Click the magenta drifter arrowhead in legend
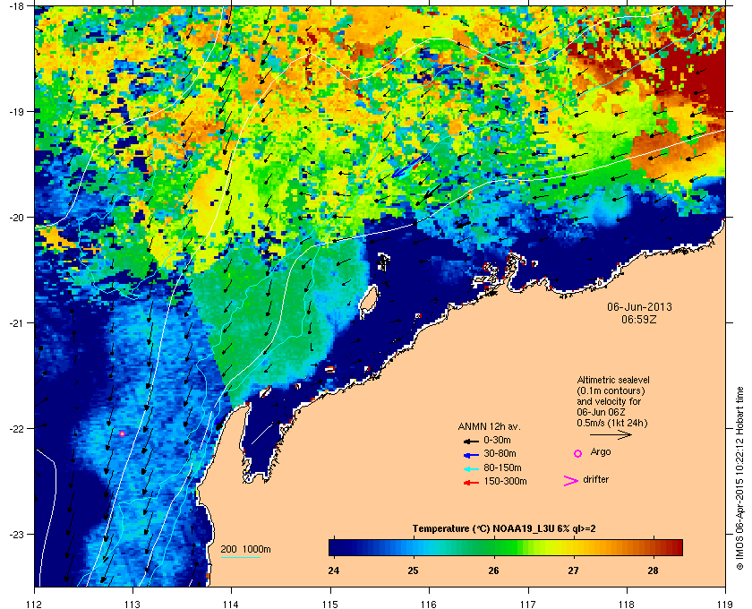 pos(570,481)
